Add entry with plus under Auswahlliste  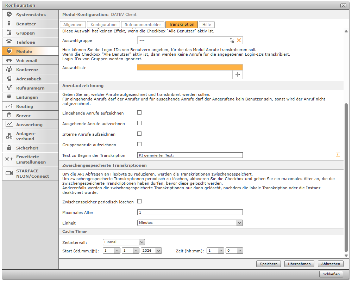click(238, 75)
